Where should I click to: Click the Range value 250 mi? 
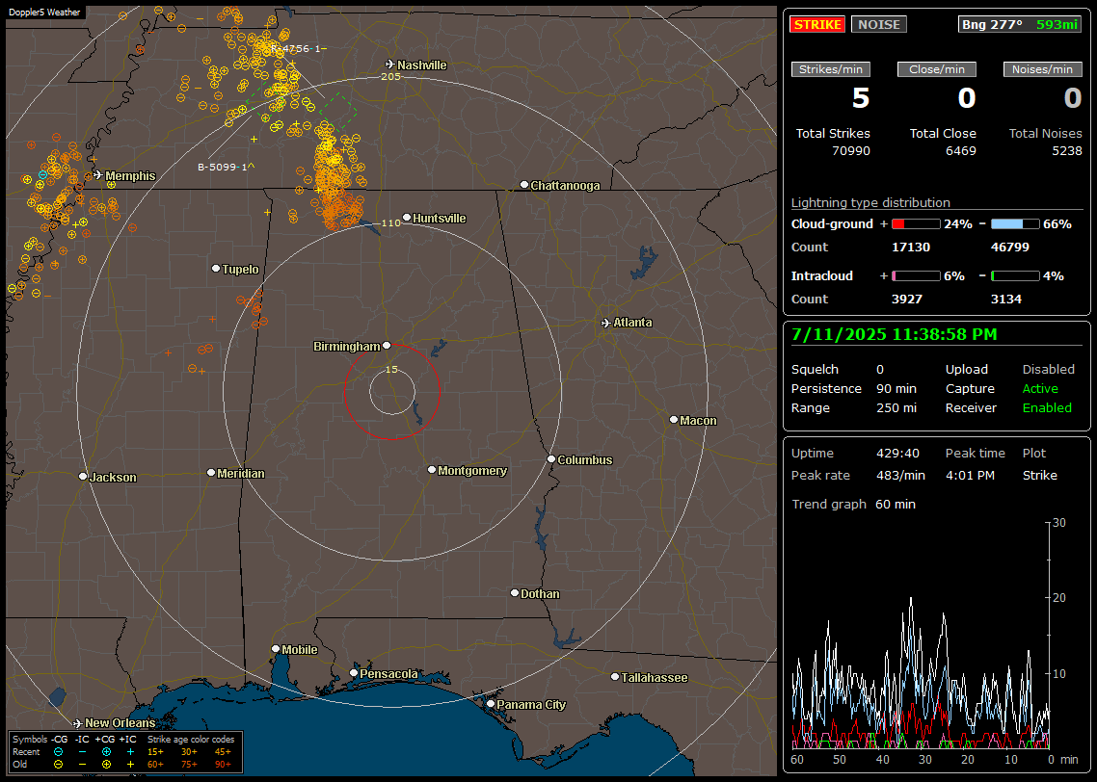896,407
